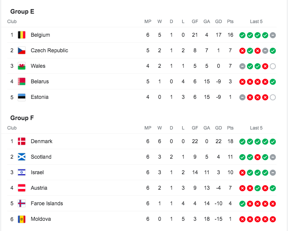Click the Israel flag icon
The image size is (288, 231).
(22, 172)
